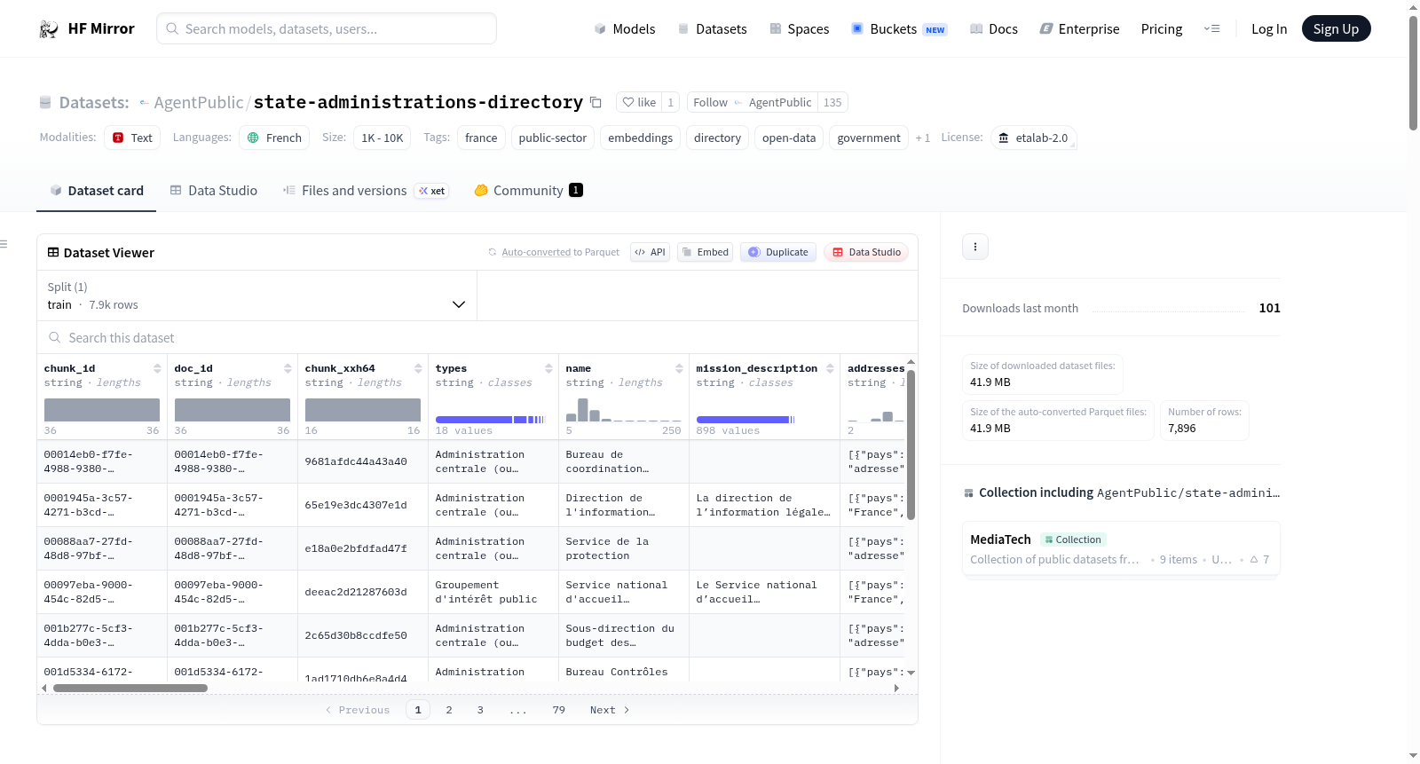Image resolution: width=1420 pixels, height=764 pixels.
Task: Copy dataset name with the copy icon
Action: 596,103
